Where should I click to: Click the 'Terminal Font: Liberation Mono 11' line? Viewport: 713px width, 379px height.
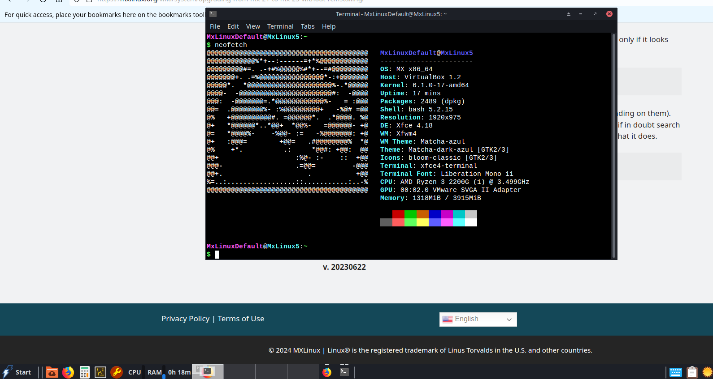[x=447, y=174]
